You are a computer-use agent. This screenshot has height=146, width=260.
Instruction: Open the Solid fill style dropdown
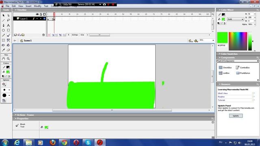(x=235, y=19)
